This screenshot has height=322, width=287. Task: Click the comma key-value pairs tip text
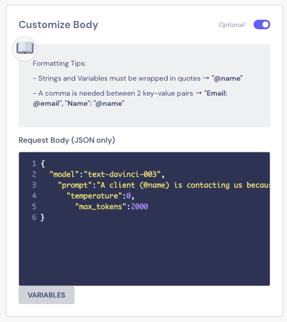coord(130,99)
